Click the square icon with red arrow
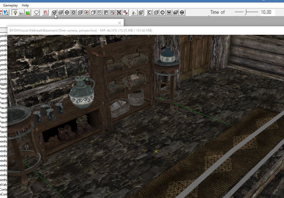The image size is (284, 198). pyautogui.click(x=112, y=12)
